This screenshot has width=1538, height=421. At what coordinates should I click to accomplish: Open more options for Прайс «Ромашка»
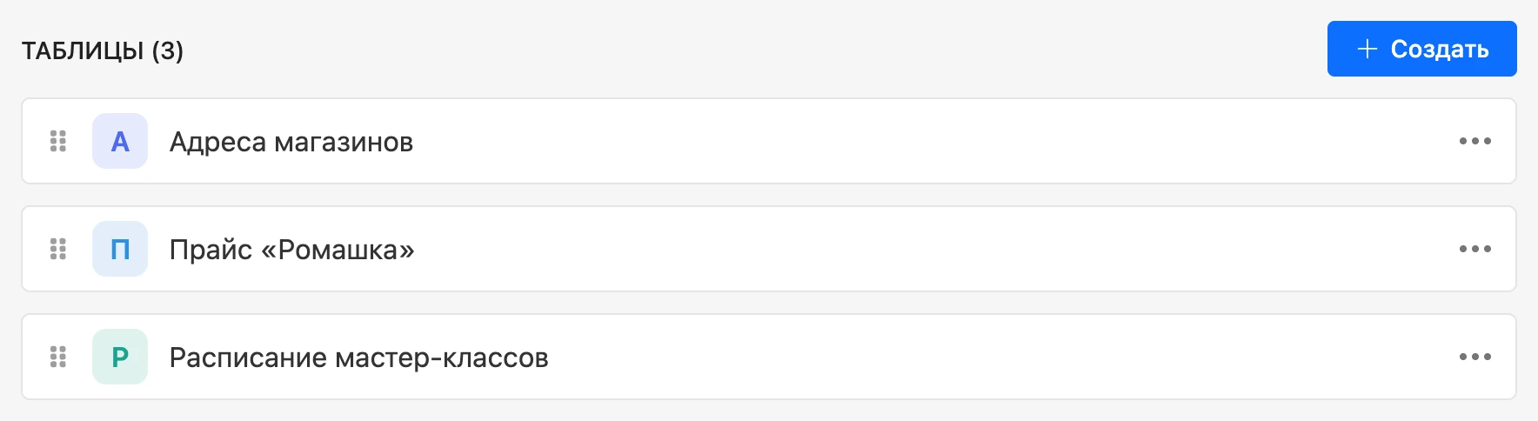[1475, 249]
